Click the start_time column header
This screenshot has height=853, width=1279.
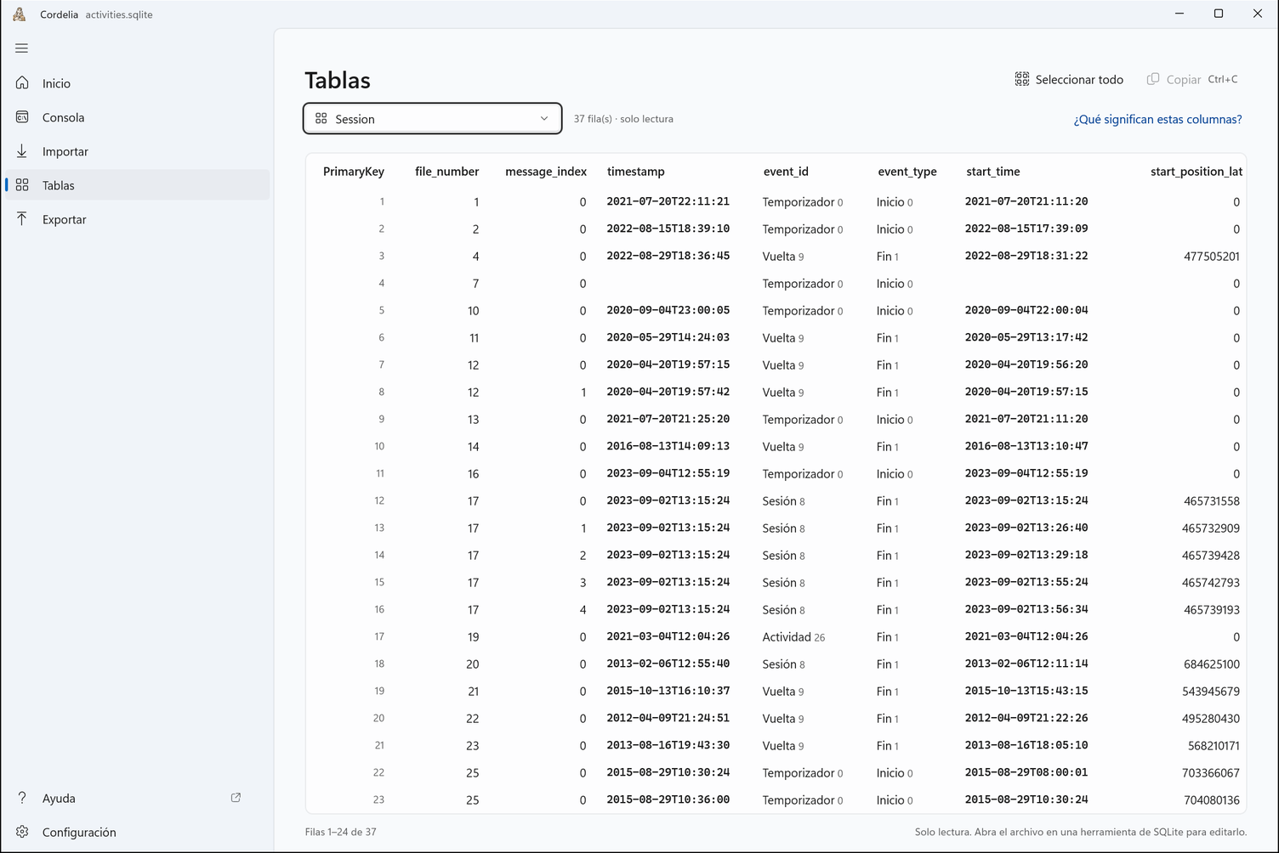point(993,172)
